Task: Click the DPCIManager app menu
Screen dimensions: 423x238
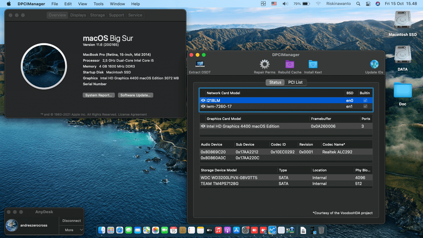Action: 31,4
